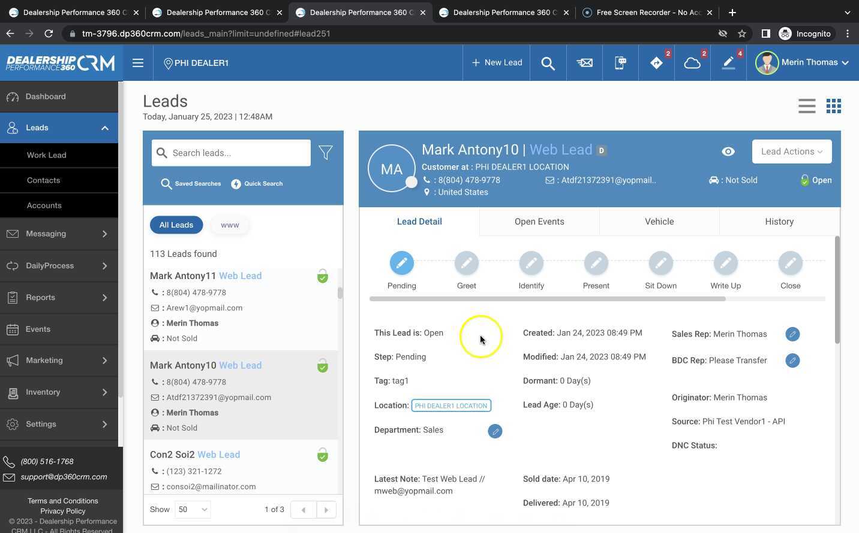859x533 pixels.
Task: Switch to list view layout icon
Action: click(x=807, y=106)
